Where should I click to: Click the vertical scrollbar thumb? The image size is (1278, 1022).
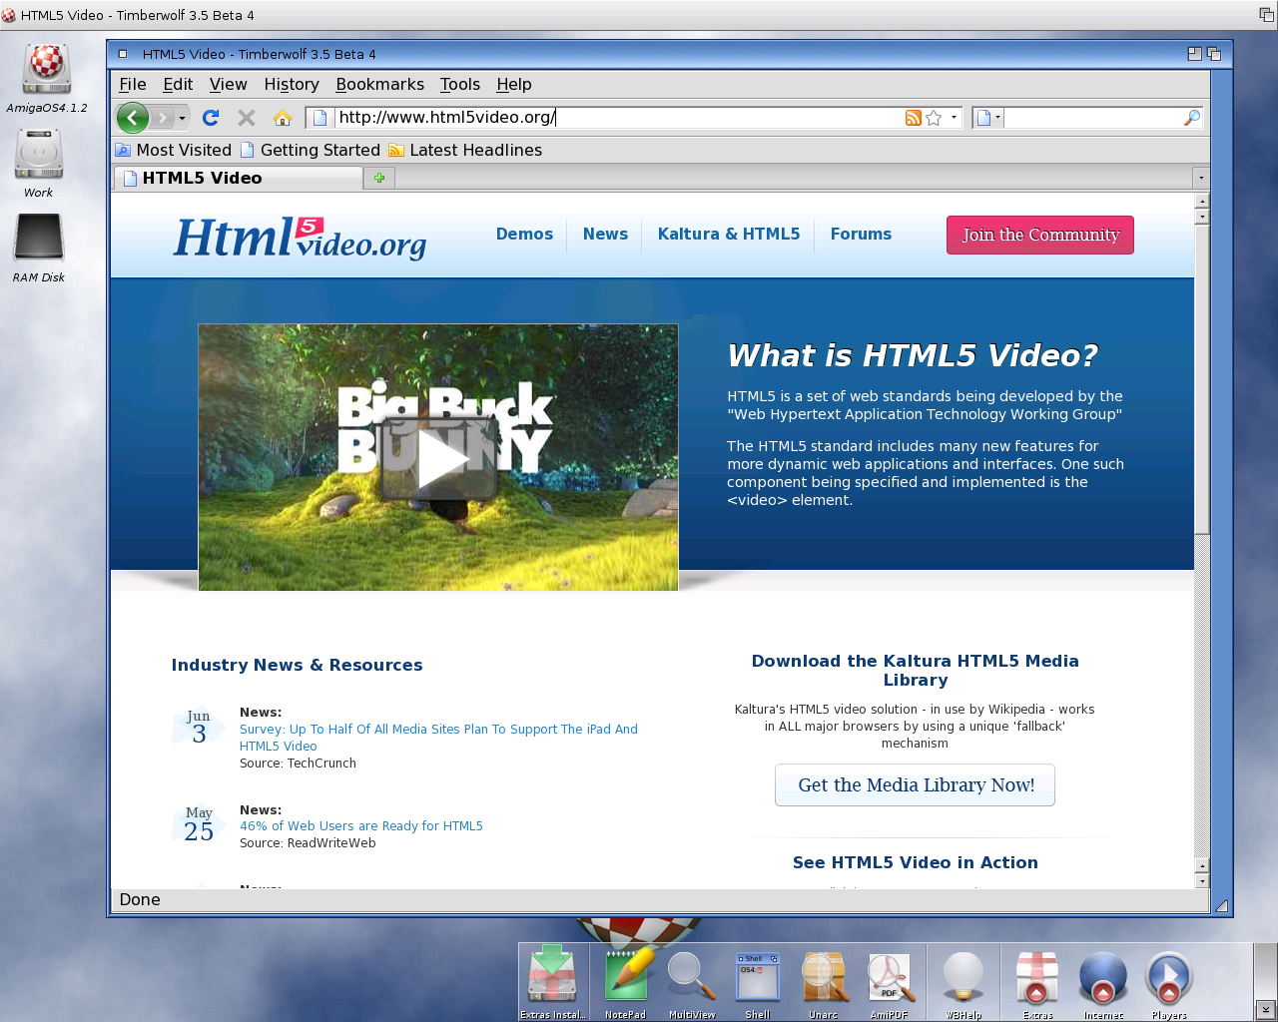coord(1202,379)
